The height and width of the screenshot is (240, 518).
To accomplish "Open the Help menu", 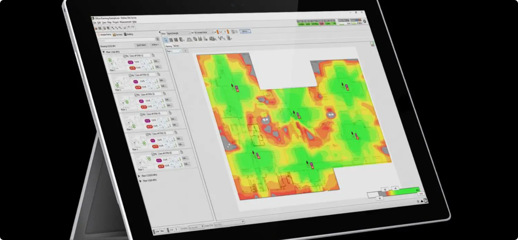I will pyautogui.click(x=134, y=22).
